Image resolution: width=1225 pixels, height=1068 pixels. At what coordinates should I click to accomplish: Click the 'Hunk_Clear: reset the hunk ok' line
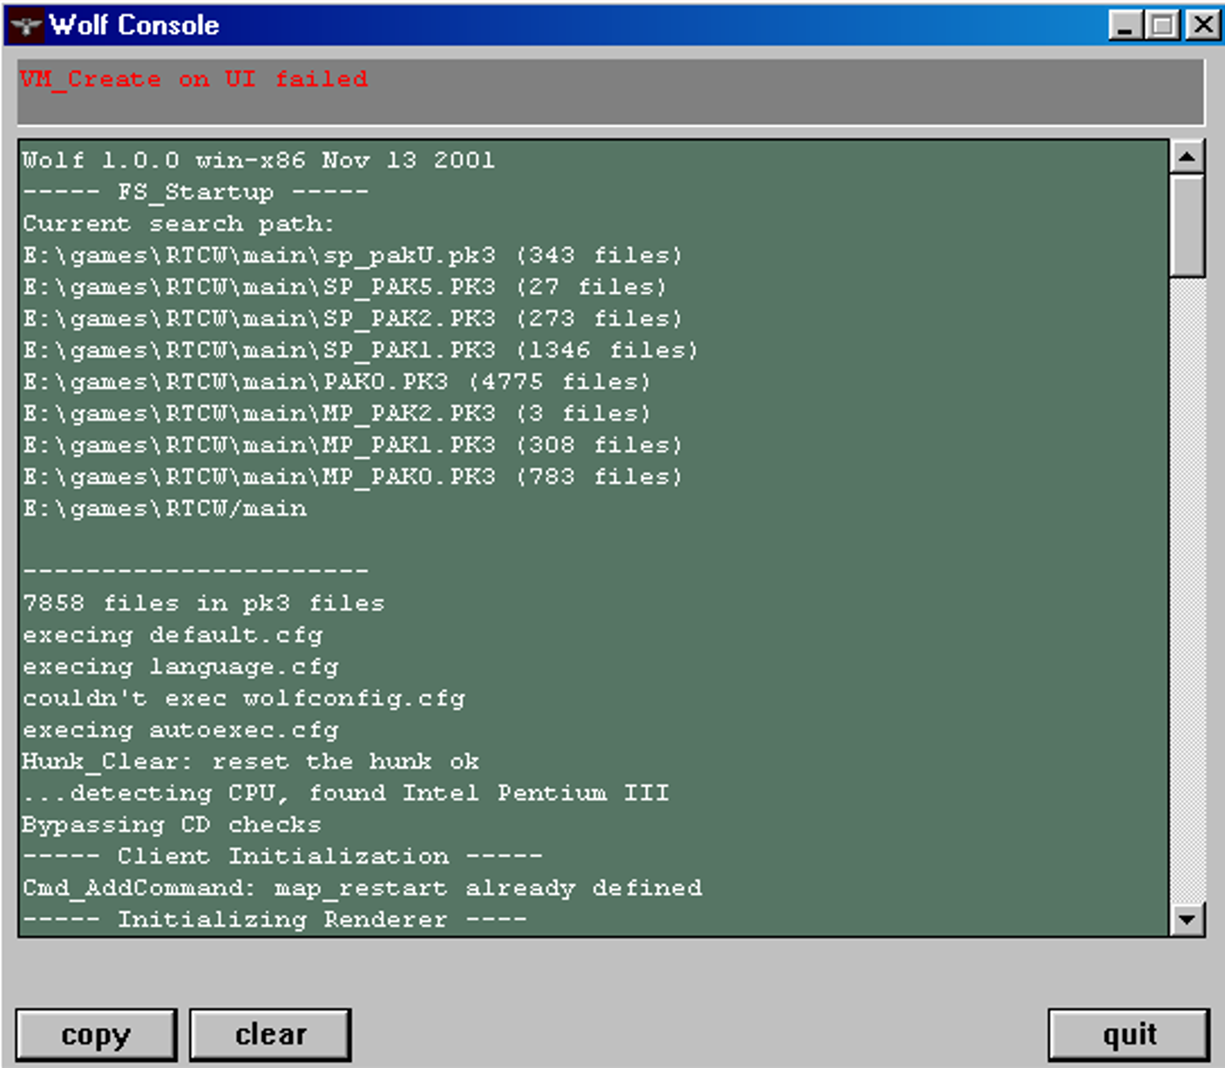click(250, 761)
